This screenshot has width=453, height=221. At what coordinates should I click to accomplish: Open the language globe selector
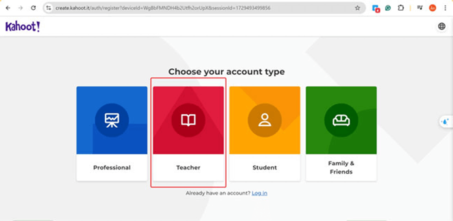(442, 26)
